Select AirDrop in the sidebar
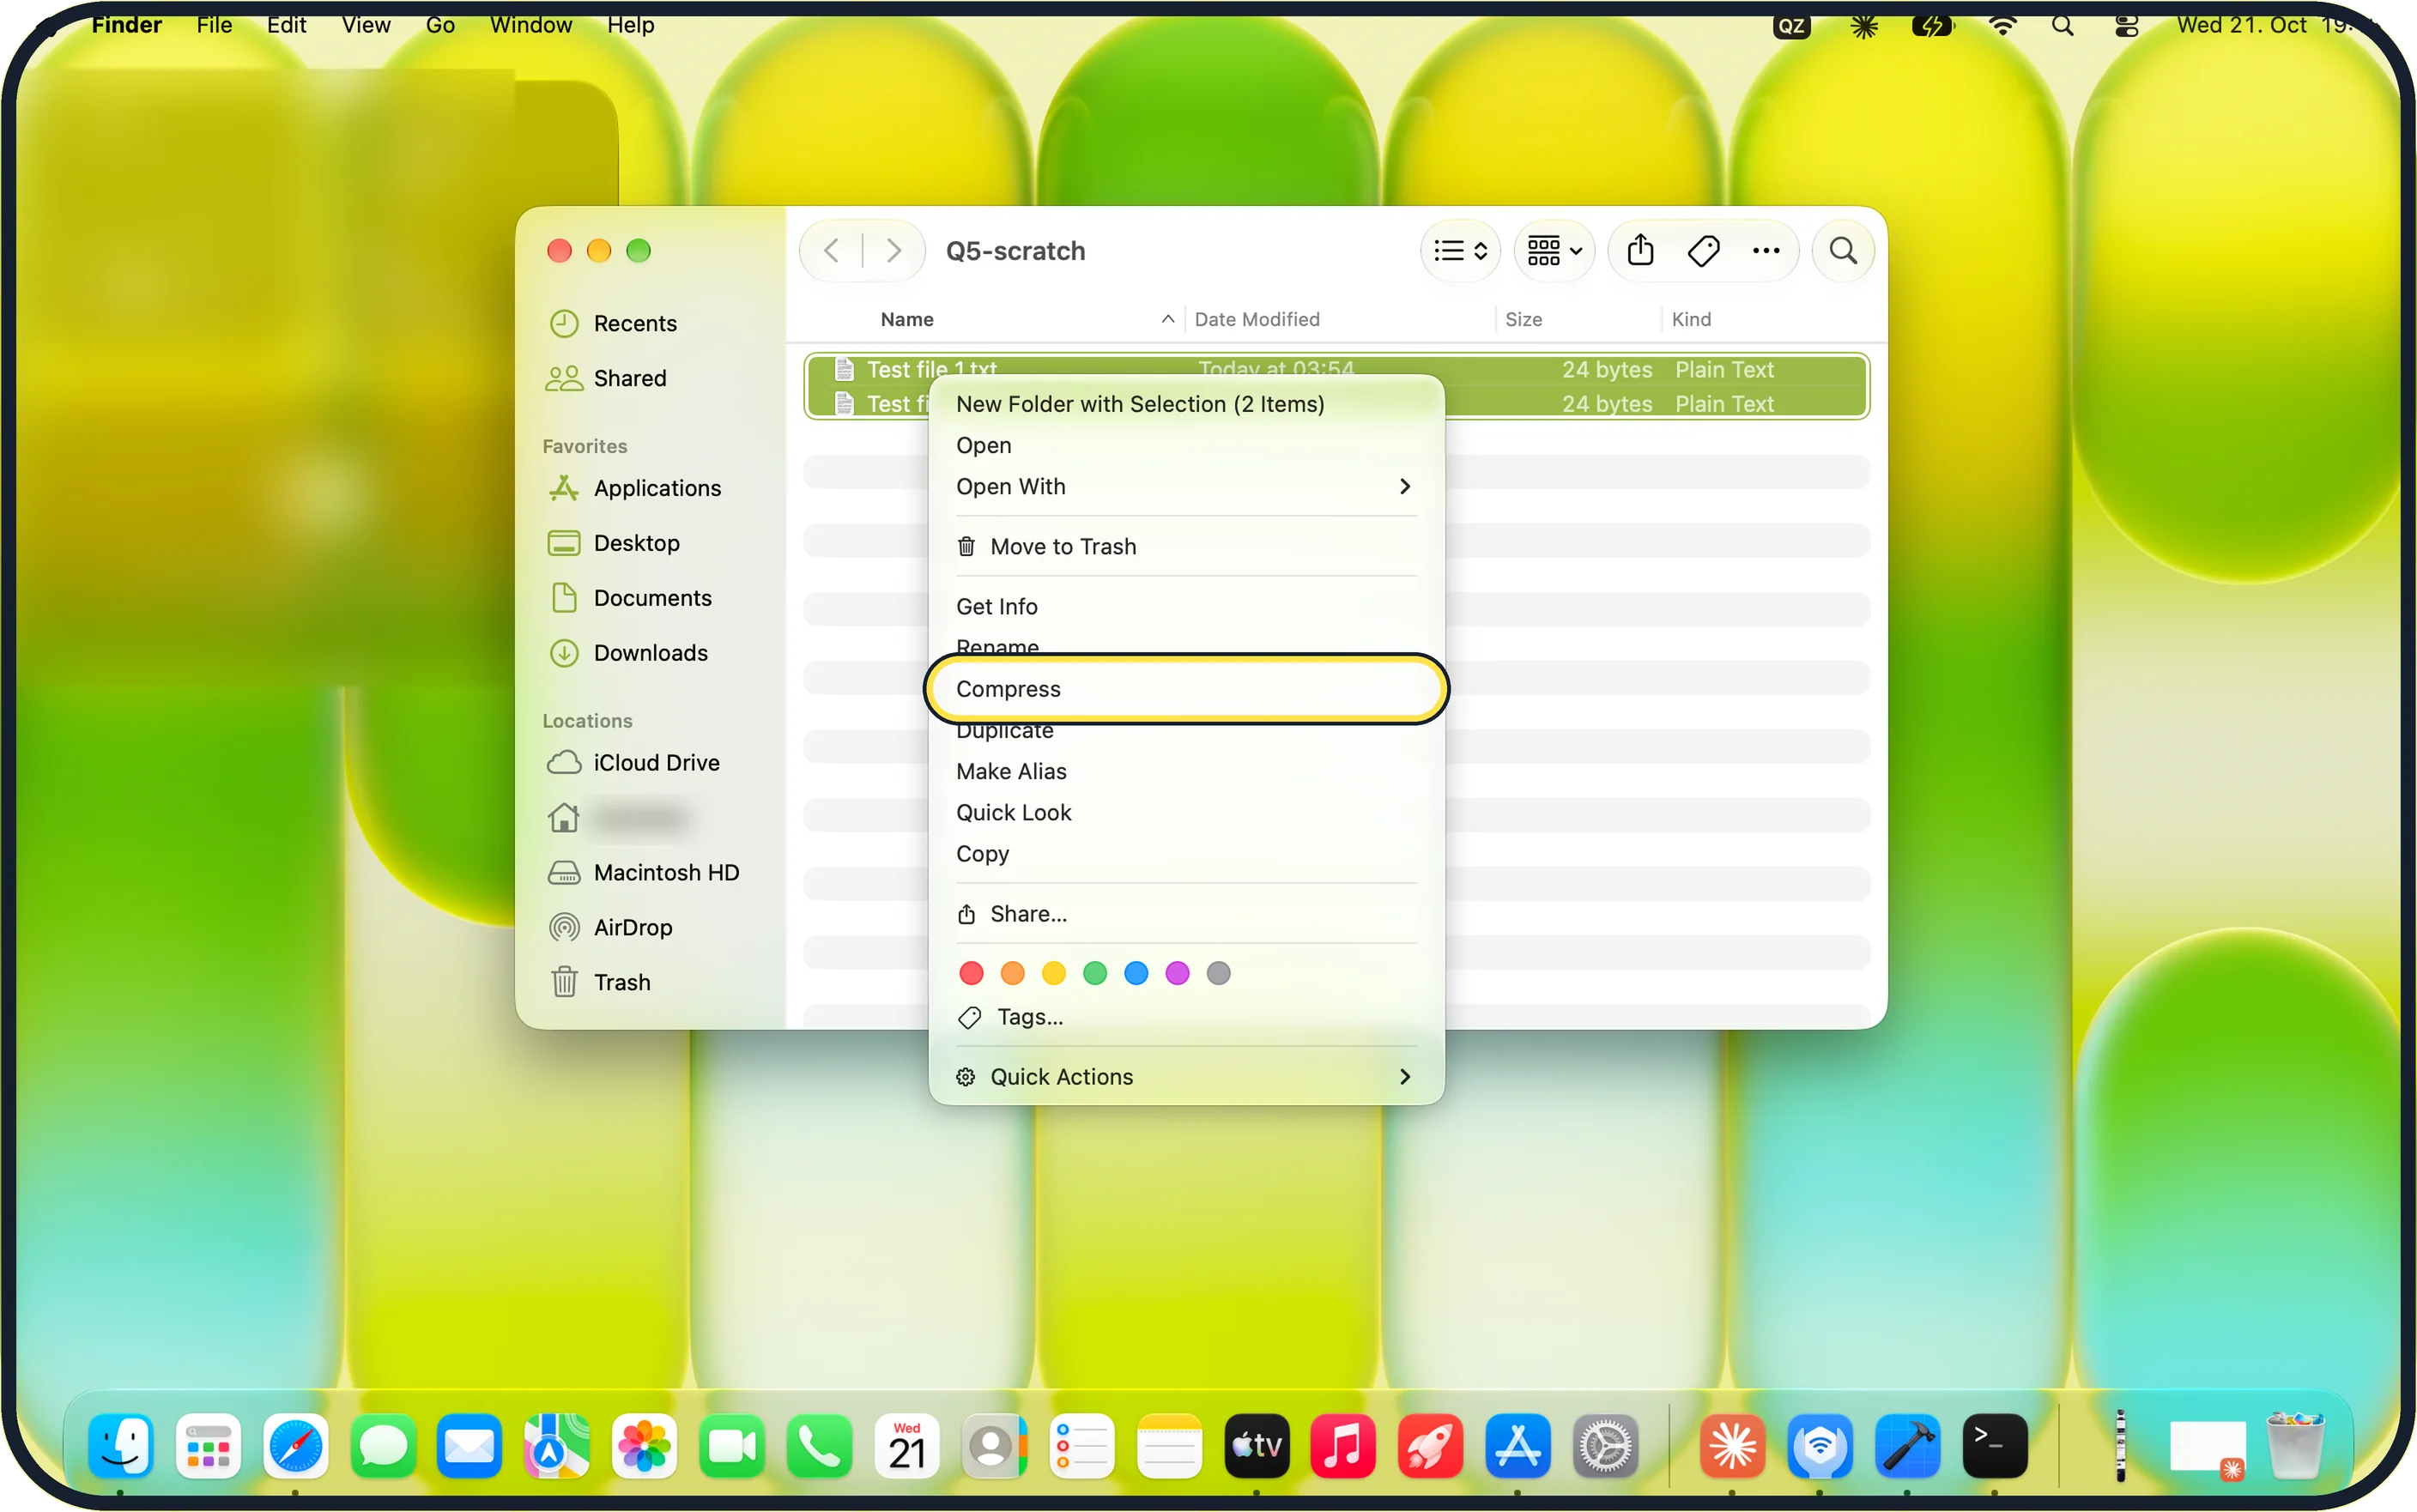 click(x=650, y=927)
